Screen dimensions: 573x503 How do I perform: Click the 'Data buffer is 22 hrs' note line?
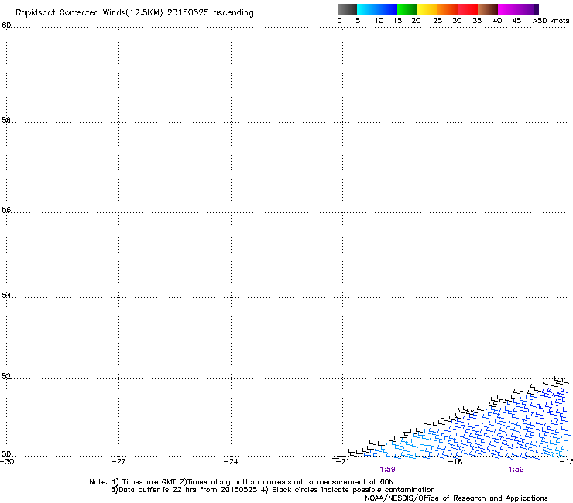[273, 490]
